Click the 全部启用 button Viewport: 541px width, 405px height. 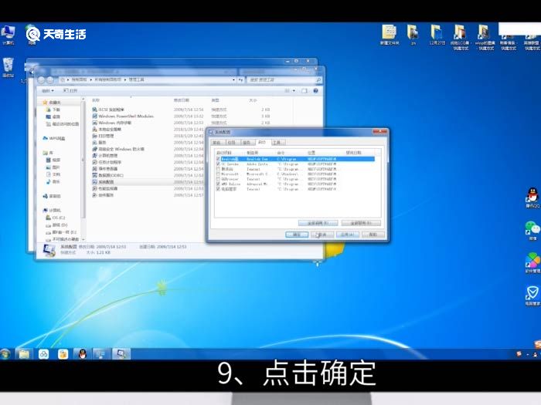click(318, 223)
